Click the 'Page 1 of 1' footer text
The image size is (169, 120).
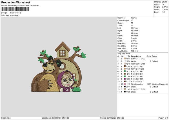[x=163, y=118]
